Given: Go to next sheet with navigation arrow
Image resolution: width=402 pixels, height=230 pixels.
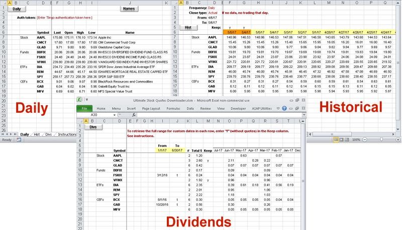Looking at the screenshot, I should [x=11, y=134].
